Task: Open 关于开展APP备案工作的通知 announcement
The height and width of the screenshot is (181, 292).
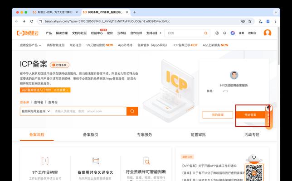Action: (209, 166)
